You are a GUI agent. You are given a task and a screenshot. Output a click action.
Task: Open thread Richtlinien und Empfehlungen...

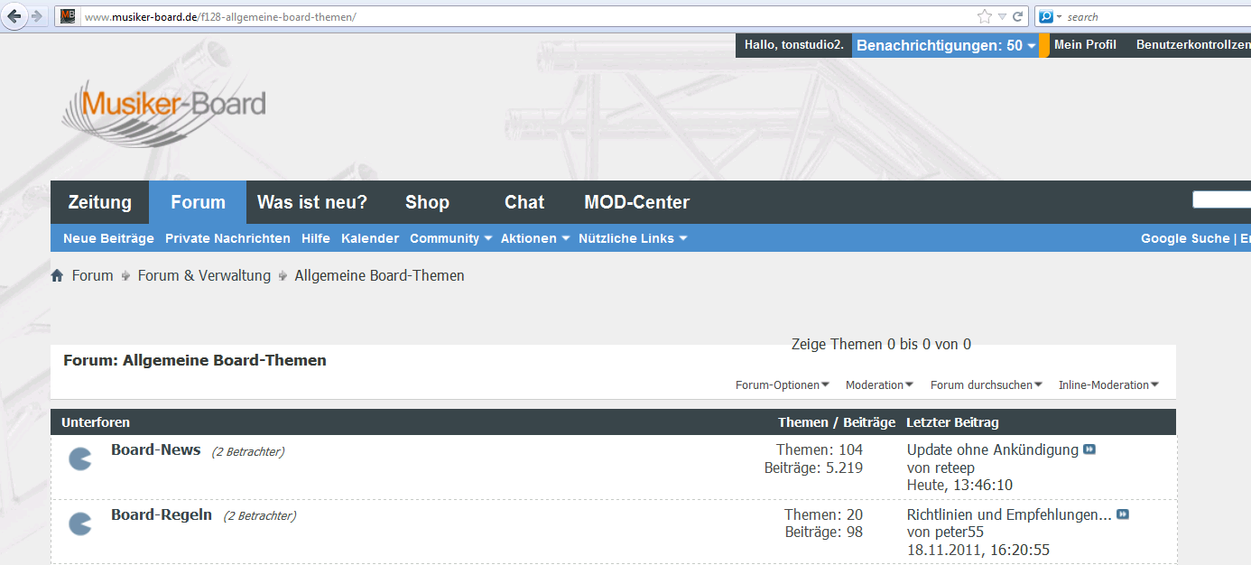[1009, 514]
